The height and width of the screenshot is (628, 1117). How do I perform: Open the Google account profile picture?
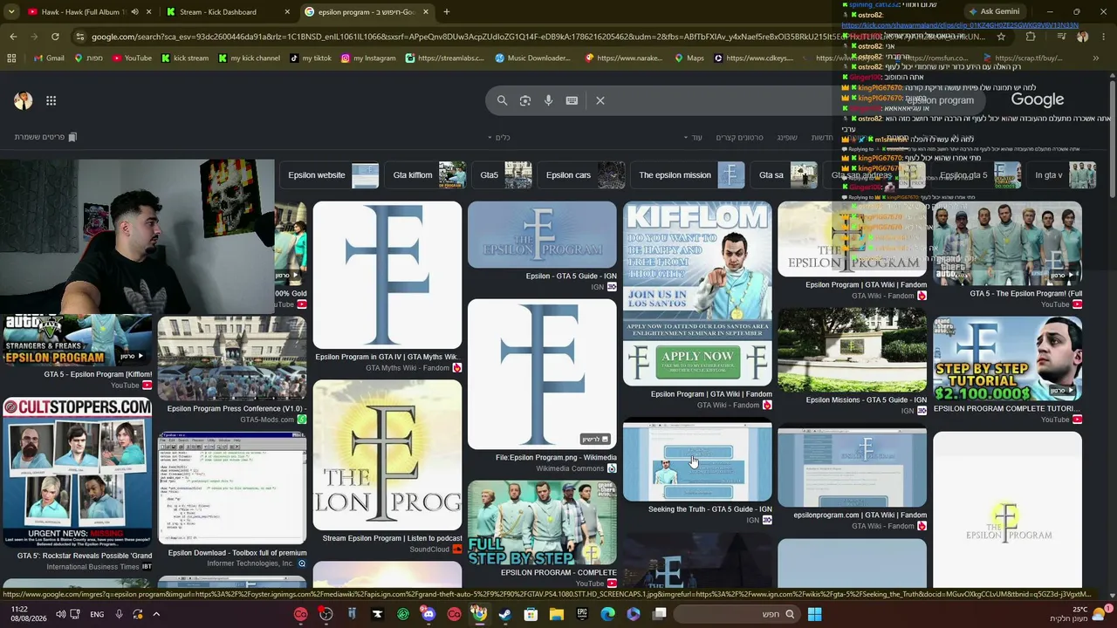[24, 101]
